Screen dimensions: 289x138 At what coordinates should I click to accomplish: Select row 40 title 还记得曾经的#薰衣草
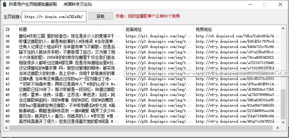point(69,68)
